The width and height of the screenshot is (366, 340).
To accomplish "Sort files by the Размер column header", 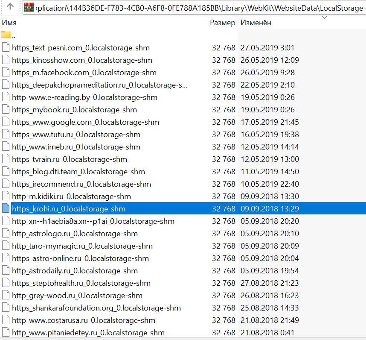I will click(x=222, y=23).
